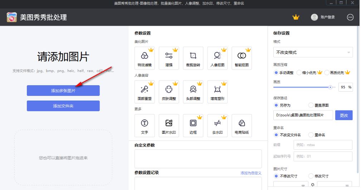Open the 头部调整 head adjustment tool
Screen dimensions: 361x190
(x=193, y=92)
